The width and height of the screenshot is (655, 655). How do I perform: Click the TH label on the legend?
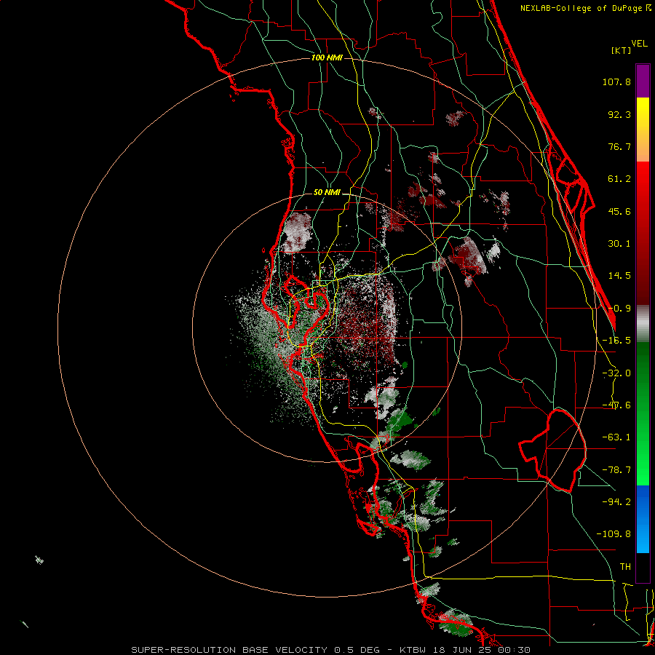pos(625,567)
